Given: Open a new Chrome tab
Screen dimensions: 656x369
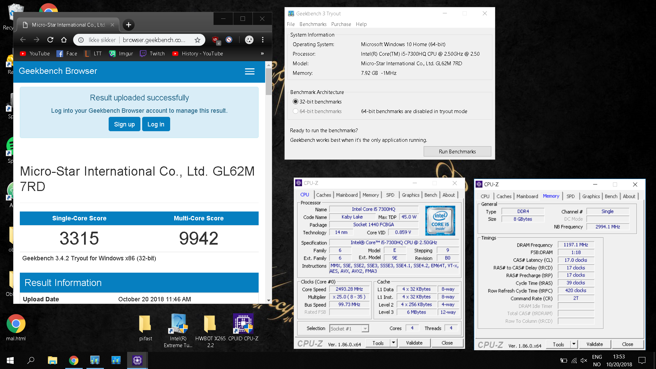Looking at the screenshot, I should click(128, 25).
